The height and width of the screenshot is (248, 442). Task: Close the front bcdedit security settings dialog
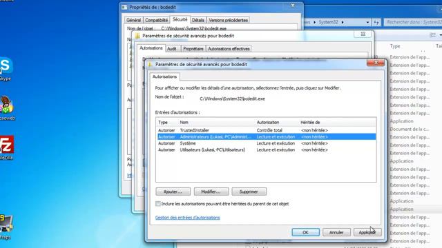(x=376, y=63)
